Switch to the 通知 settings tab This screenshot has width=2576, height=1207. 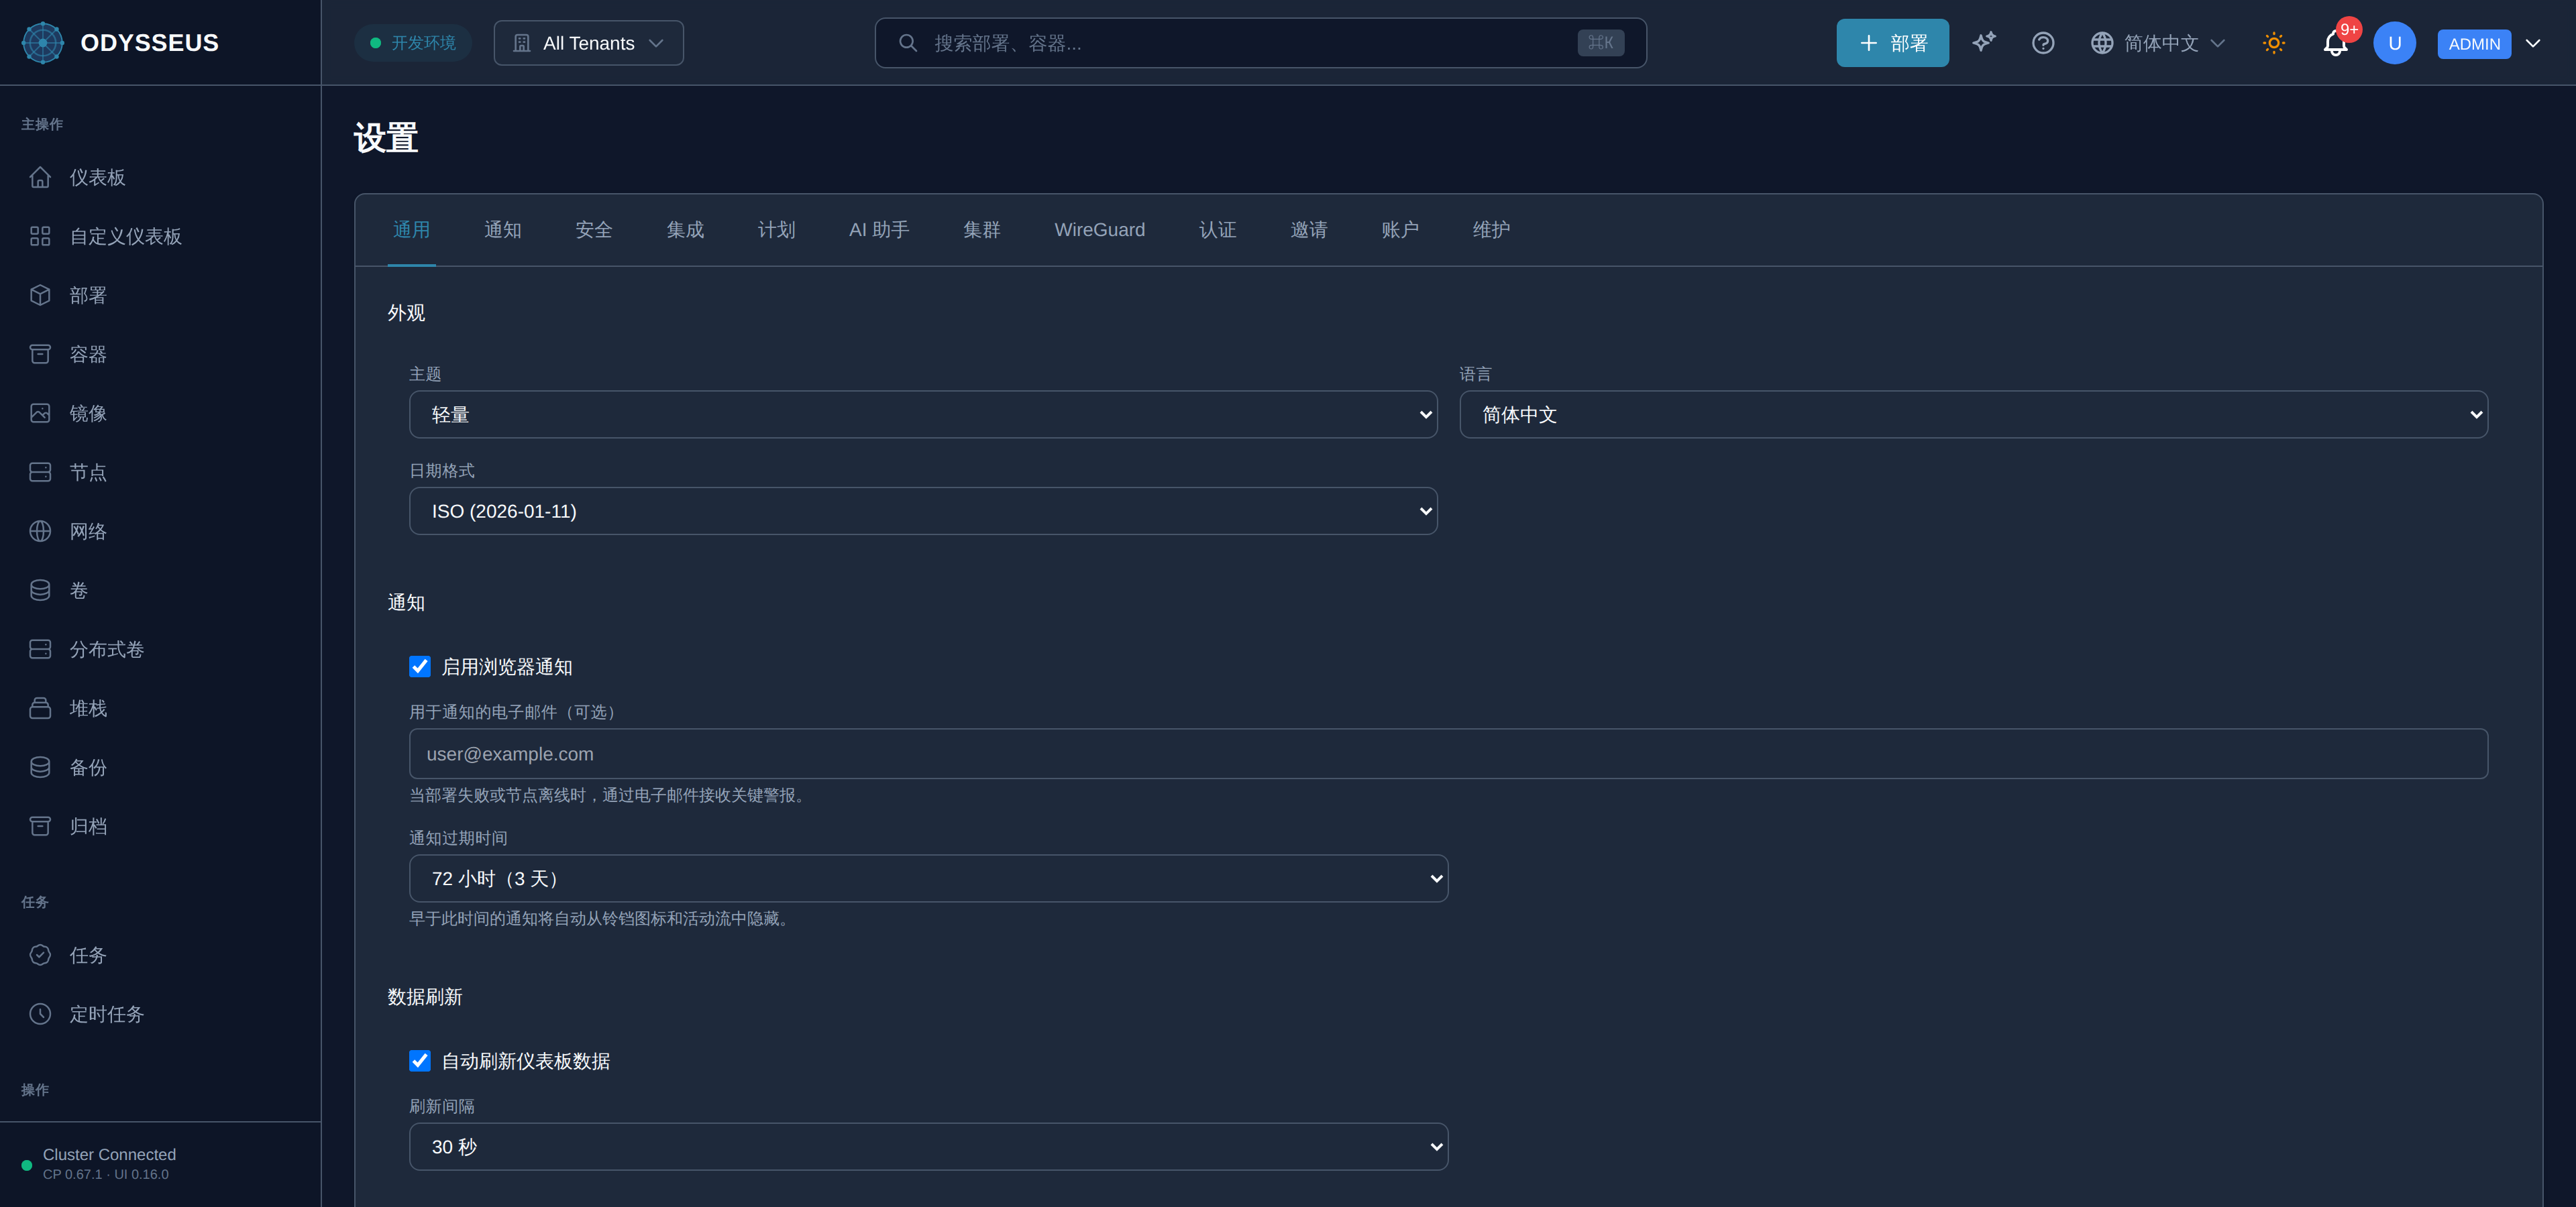[503, 230]
